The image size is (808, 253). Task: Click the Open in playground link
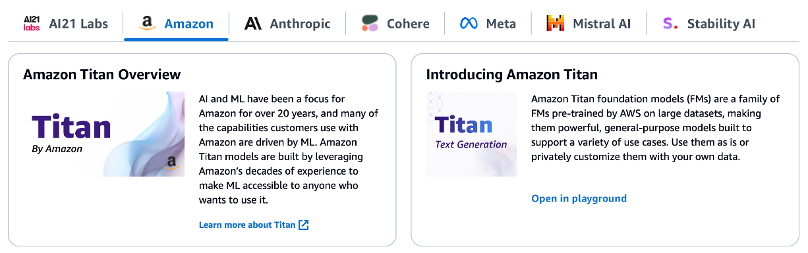click(579, 198)
